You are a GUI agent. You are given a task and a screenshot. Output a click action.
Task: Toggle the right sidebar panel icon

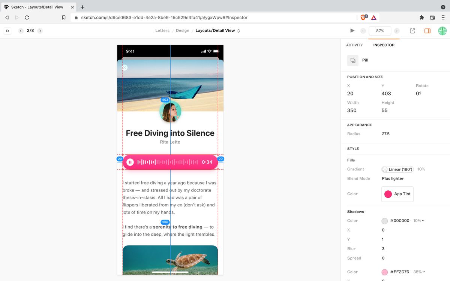click(427, 30)
